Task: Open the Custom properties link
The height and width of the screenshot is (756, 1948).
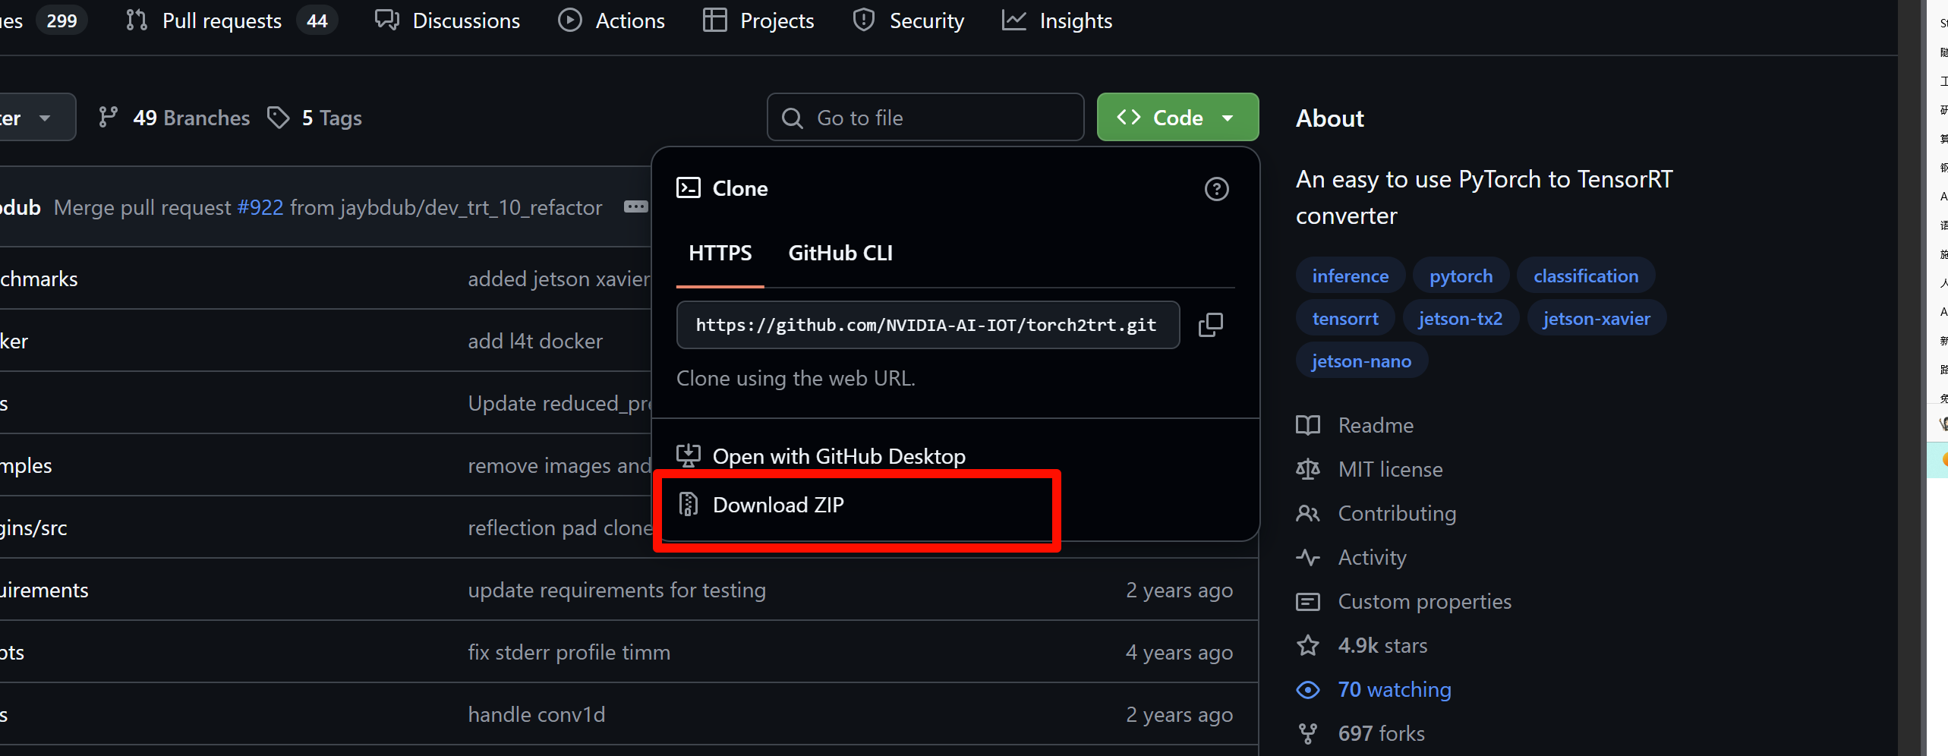Action: pos(1424,601)
